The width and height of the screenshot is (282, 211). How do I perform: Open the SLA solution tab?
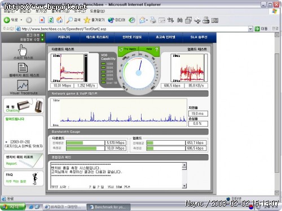[x=199, y=37]
